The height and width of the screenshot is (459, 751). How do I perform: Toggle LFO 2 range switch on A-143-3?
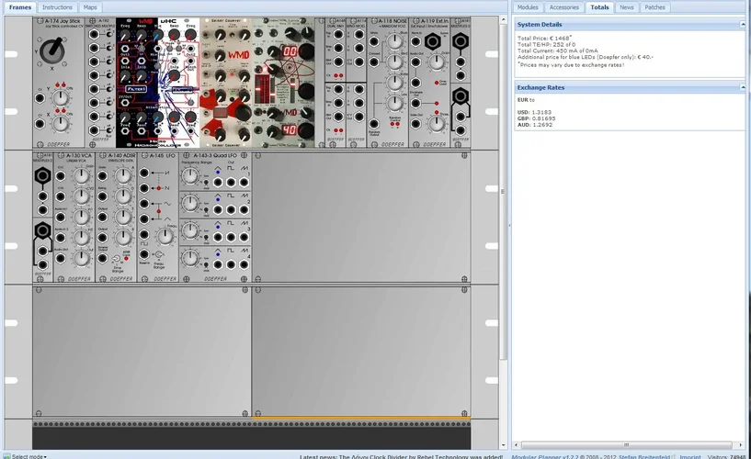coord(206,210)
